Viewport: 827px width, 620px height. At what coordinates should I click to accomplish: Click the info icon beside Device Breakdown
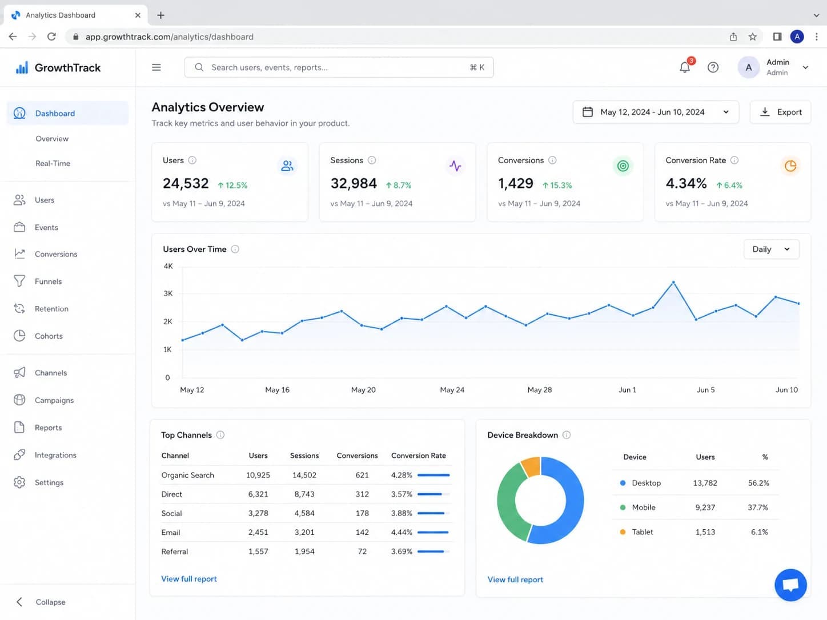(x=567, y=435)
